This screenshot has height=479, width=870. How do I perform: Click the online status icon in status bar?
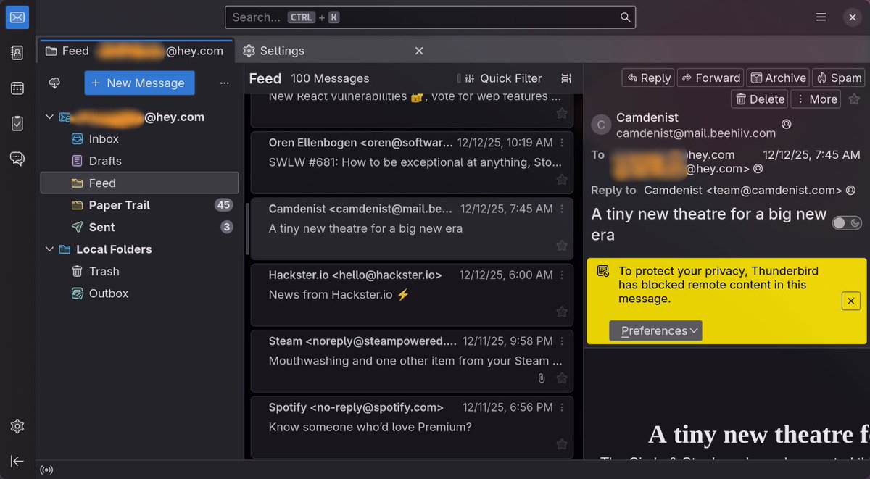(x=46, y=470)
